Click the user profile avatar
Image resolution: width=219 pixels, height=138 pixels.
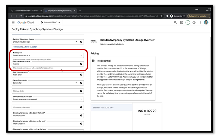(206, 22)
